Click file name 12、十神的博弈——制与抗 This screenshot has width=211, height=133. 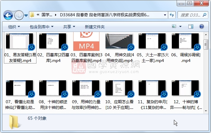pyautogui.click(x=186, y=104)
